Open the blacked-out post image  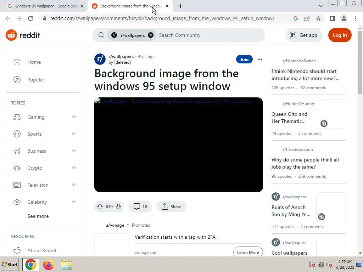pyautogui.click(x=179, y=145)
